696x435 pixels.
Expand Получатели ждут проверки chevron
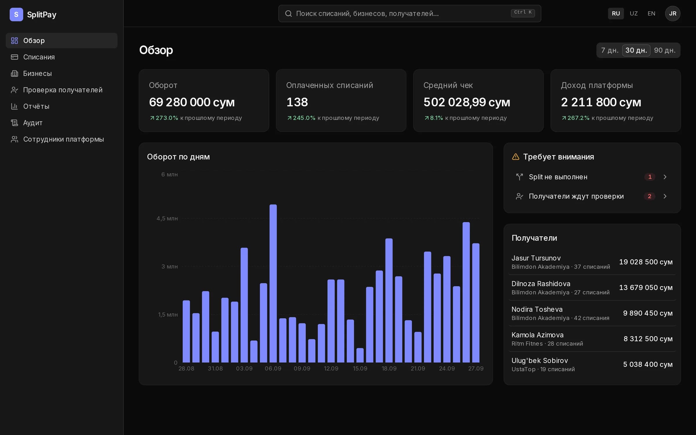point(665,196)
